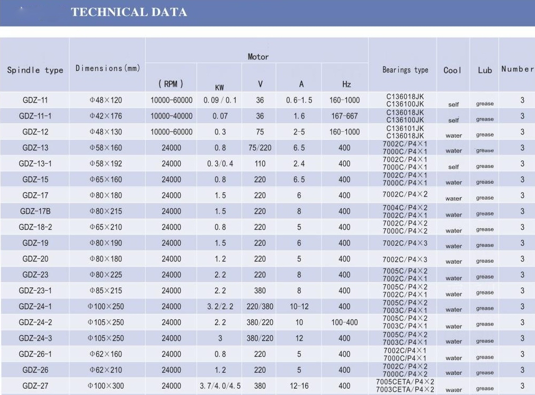Select the 10-12 ampere value
Image resolution: width=535 pixels, height=395 pixels.
tap(299, 307)
